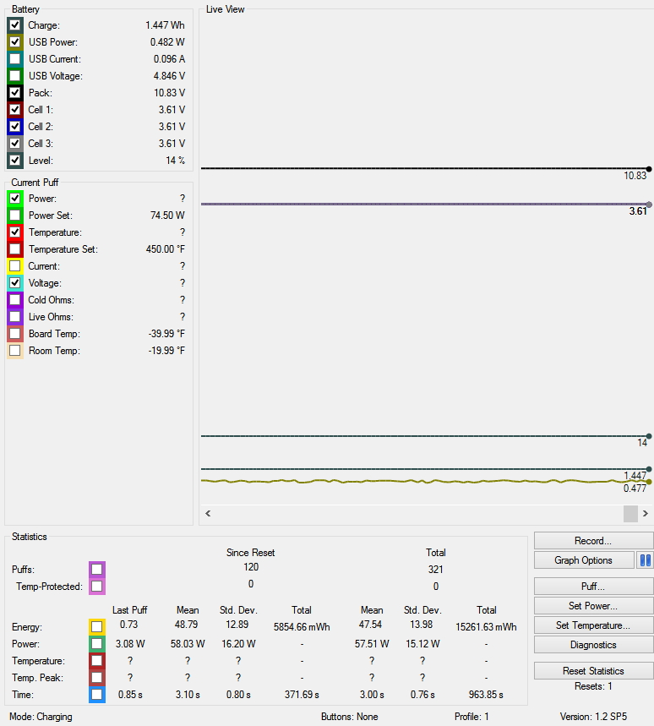Toggle the Cell 2 checkbox
Viewport: 654px width, 726px height.
15,127
